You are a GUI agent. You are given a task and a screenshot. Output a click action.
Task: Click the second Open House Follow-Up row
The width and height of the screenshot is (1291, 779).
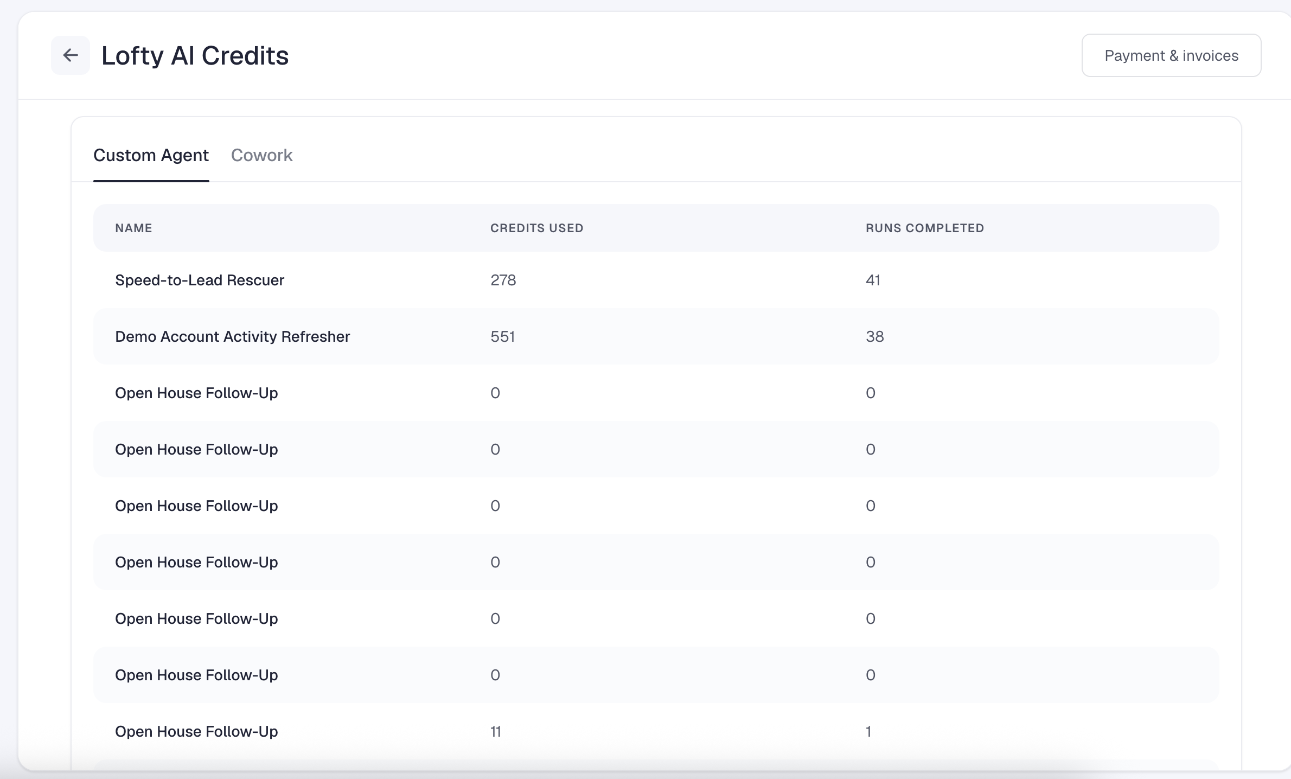(656, 449)
